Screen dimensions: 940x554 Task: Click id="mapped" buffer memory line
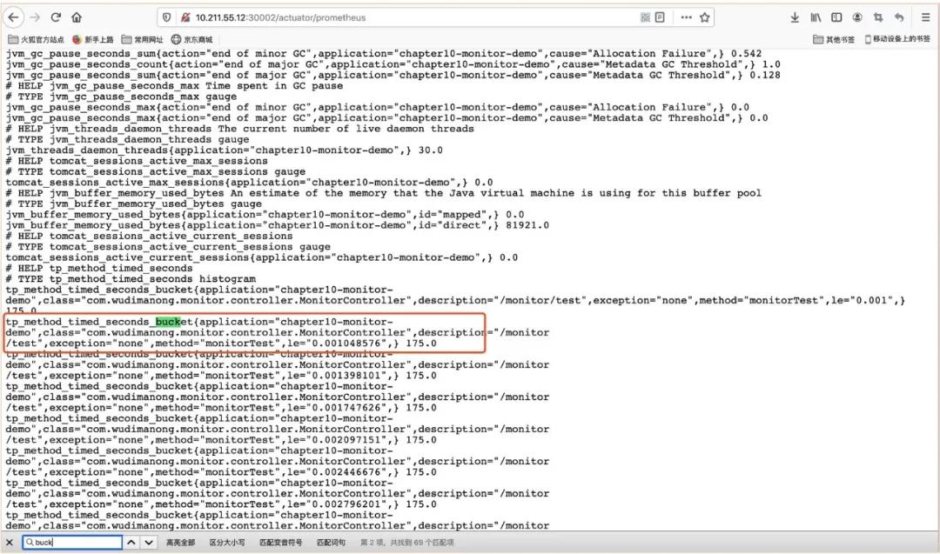(265, 215)
